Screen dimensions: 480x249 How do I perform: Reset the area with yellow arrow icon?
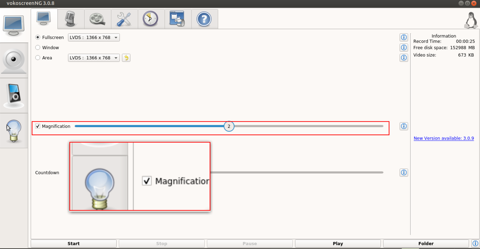pos(126,58)
